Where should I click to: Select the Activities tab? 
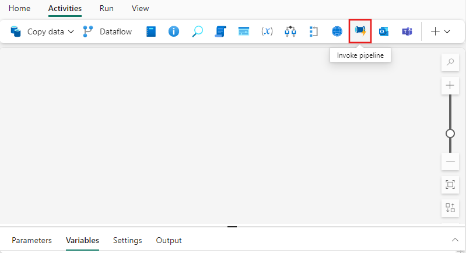(65, 8)
